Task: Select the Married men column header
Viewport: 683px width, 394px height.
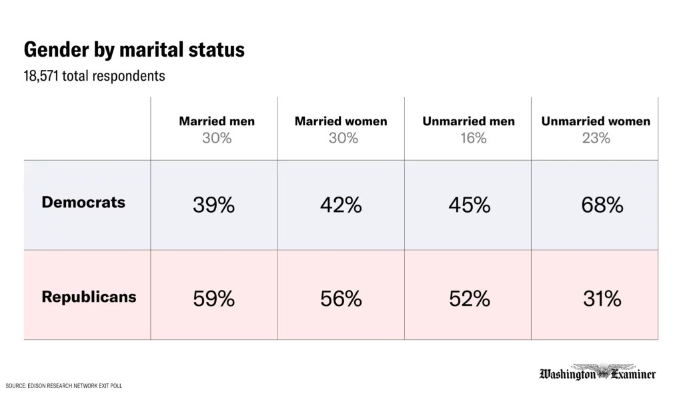Action: (217, 121)
